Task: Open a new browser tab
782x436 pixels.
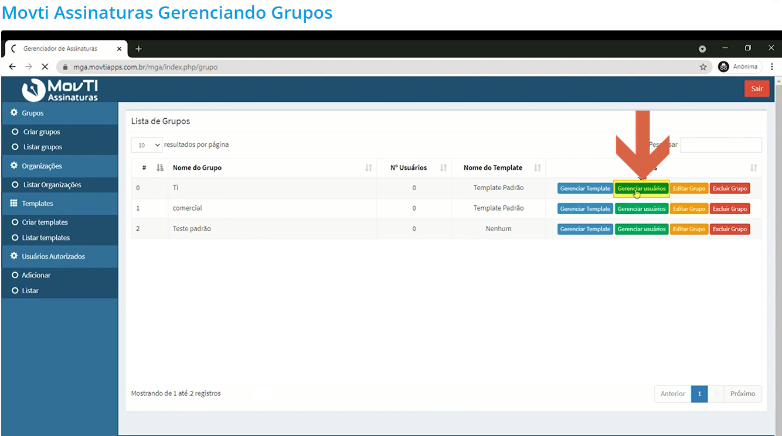Action: 138,49
